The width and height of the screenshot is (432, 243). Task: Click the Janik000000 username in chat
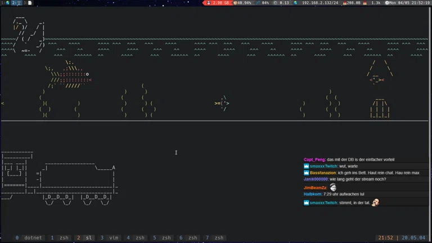(316, 179)
